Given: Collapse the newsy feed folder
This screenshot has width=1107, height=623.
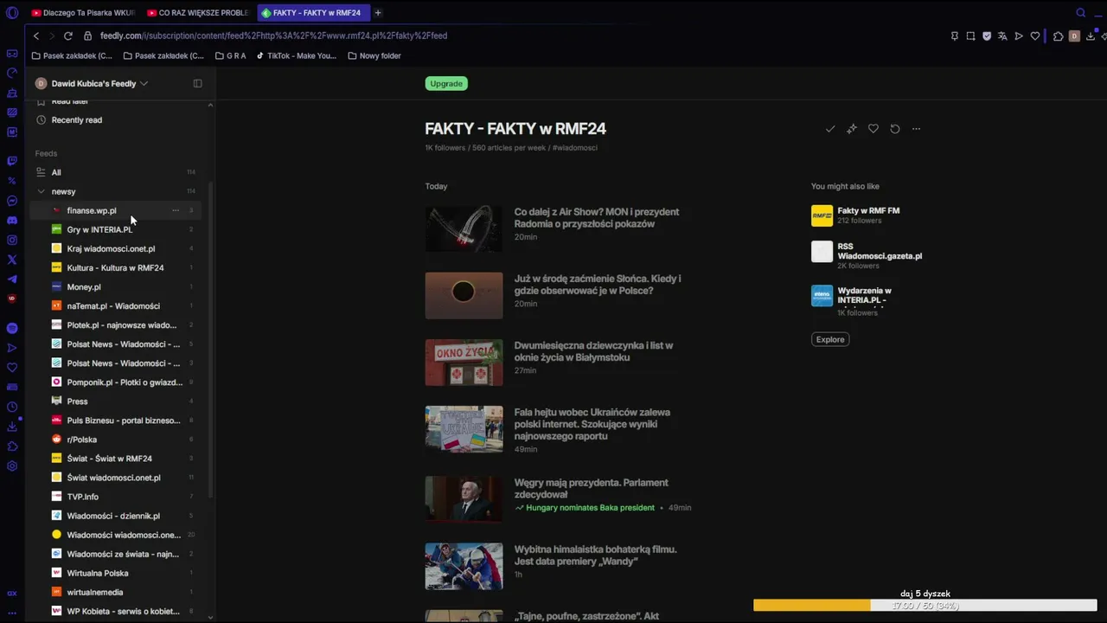Looking at the screenshot, I should click(41, 191).
